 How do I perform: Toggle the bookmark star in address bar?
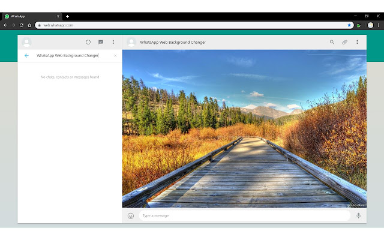pyautogui.click(x=349, y=25)
